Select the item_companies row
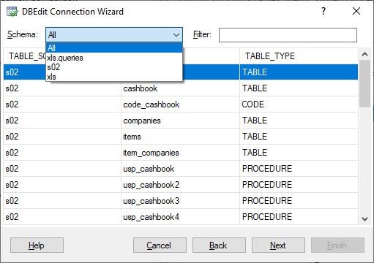Screen dimensions: 374x263 click(181, 153)
